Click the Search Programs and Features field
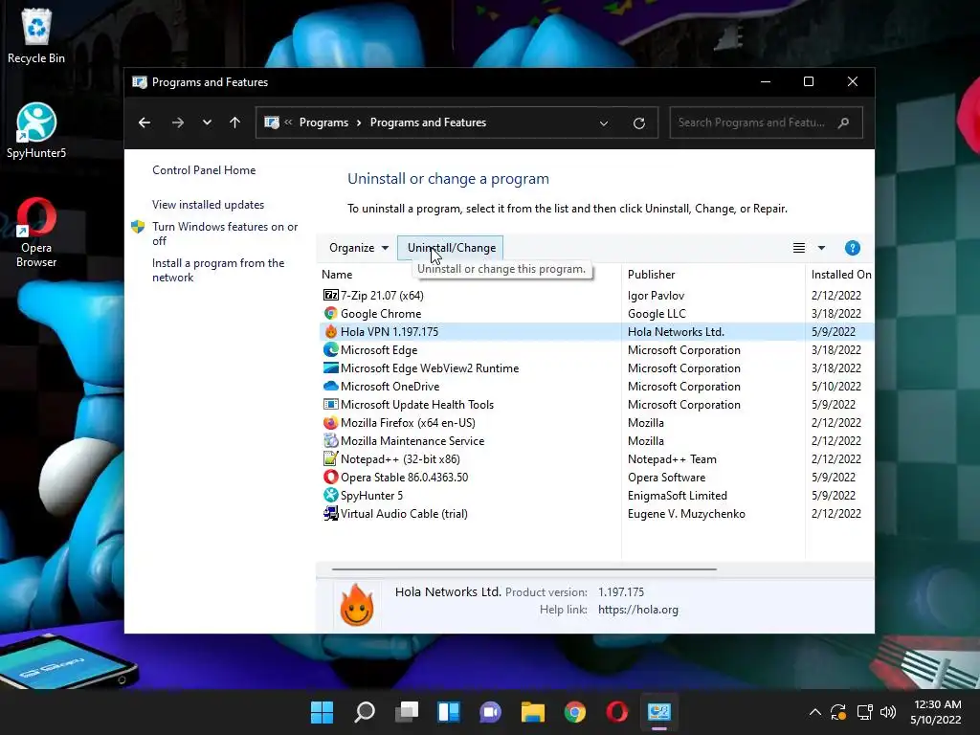Screen dimensions: 980x735 [766, 122]
